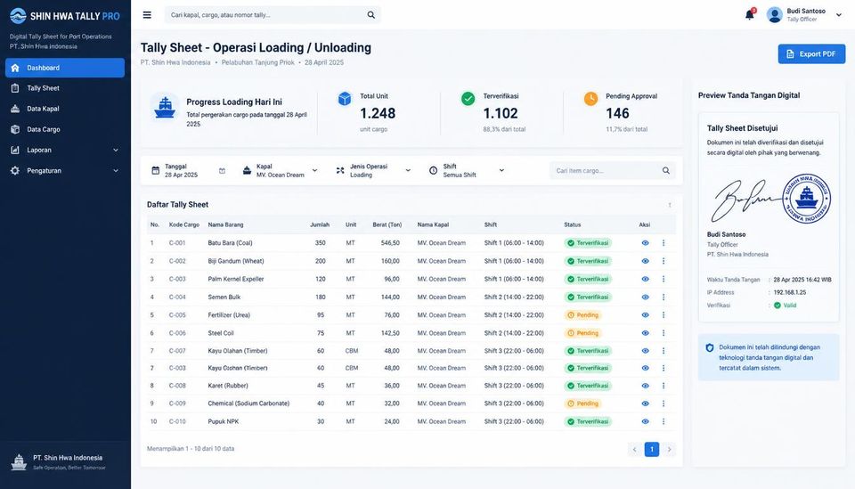Go to previous page arrow
This screenshot has height=489, width=855.
[634, 449]
